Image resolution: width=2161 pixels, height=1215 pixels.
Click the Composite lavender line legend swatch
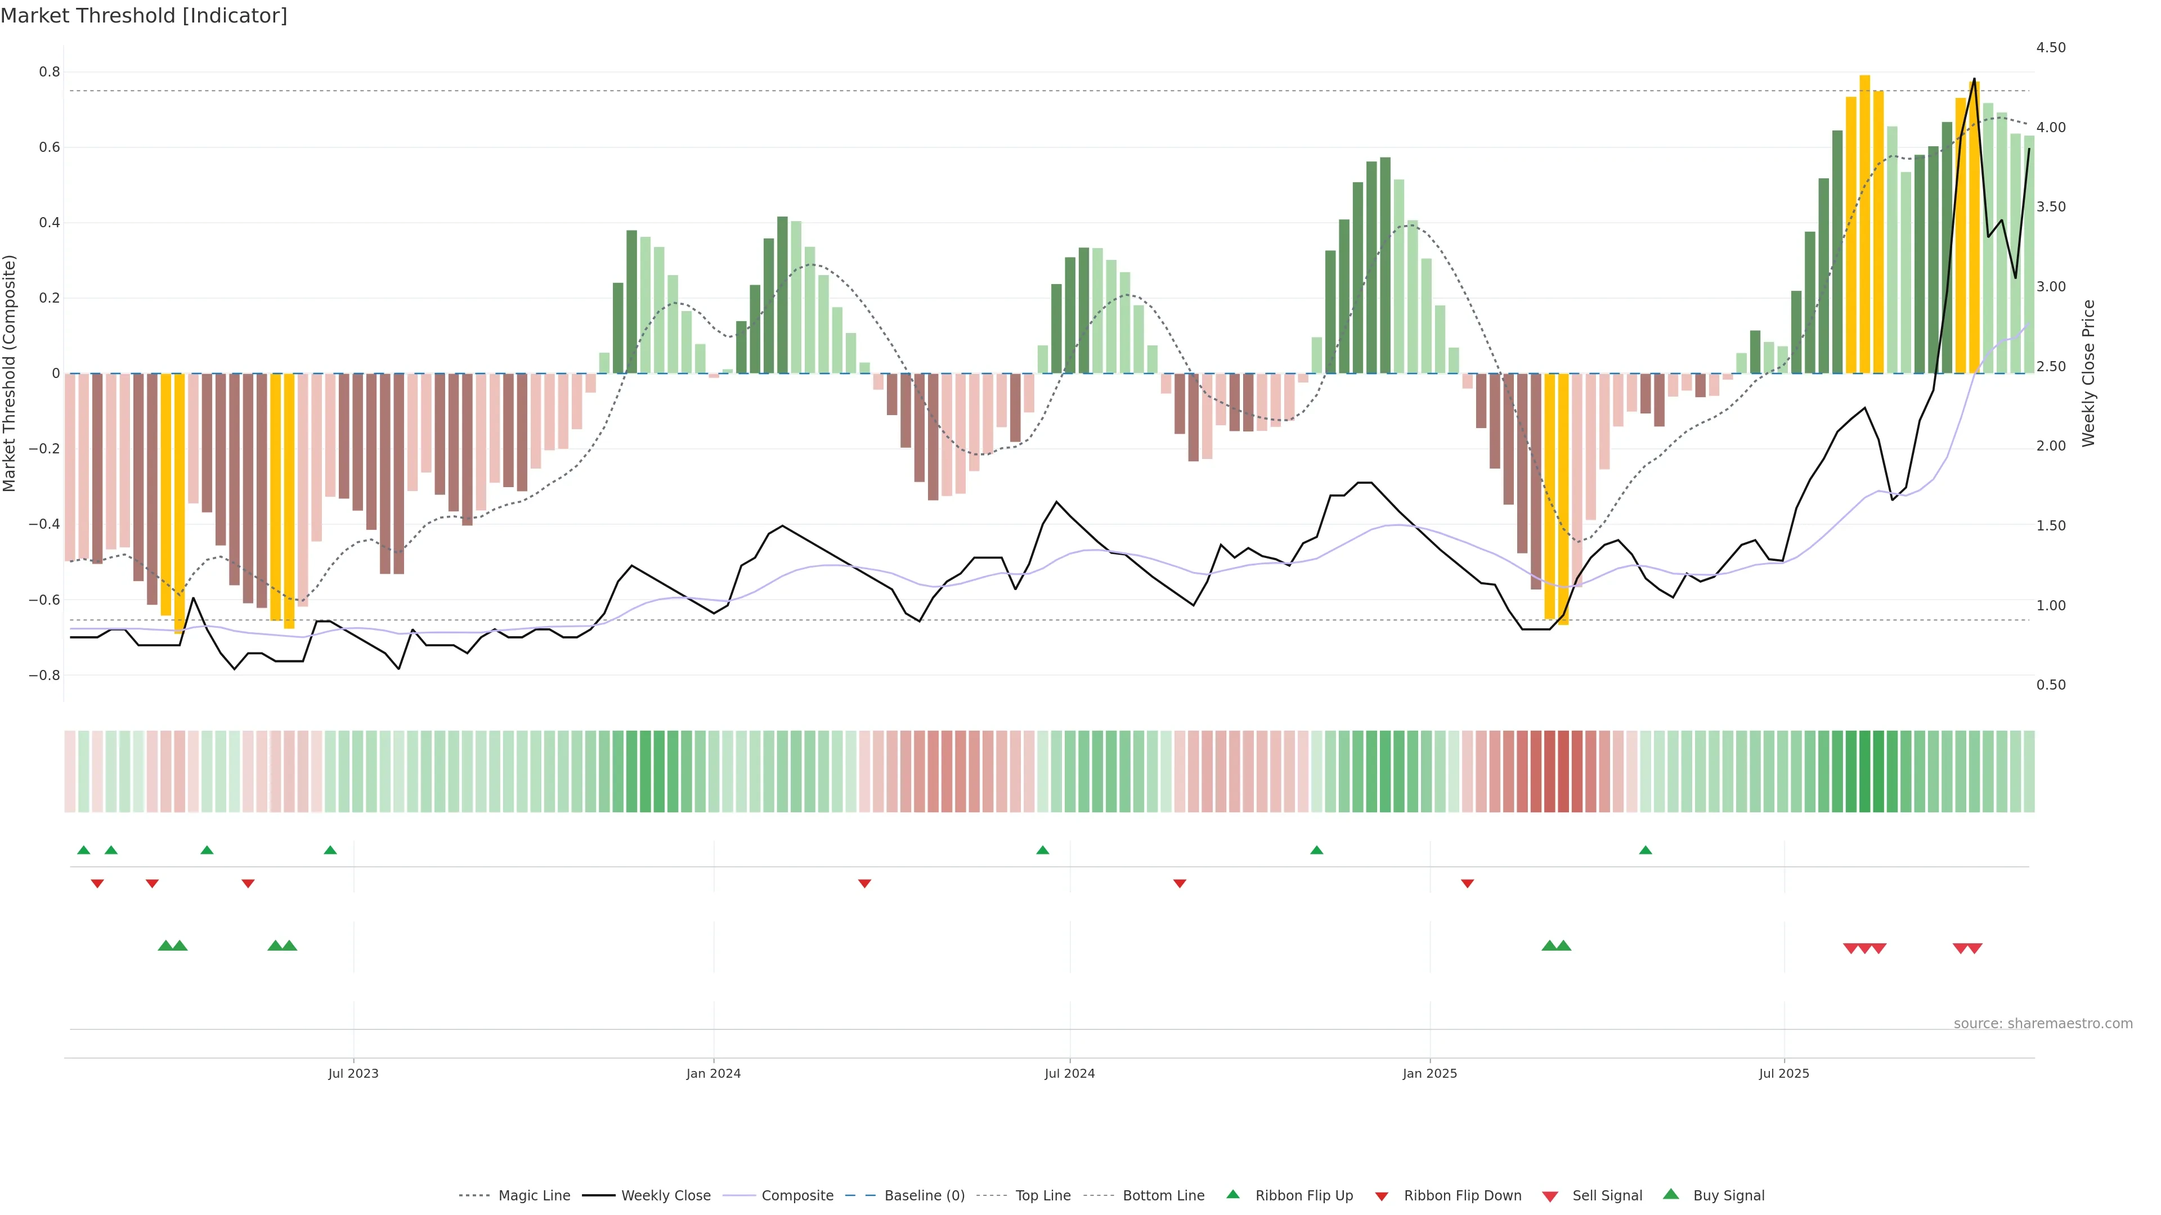pyautogui.click(x=738, y=1196)
